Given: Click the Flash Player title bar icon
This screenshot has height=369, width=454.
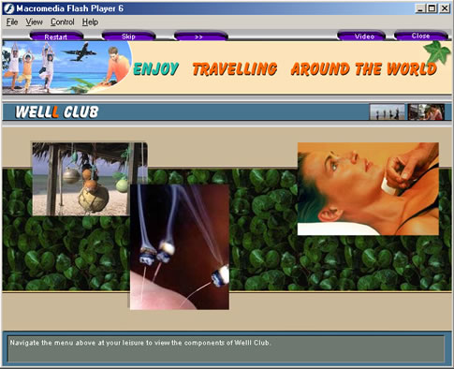Looking at the screenshot, I should point(8,8).
